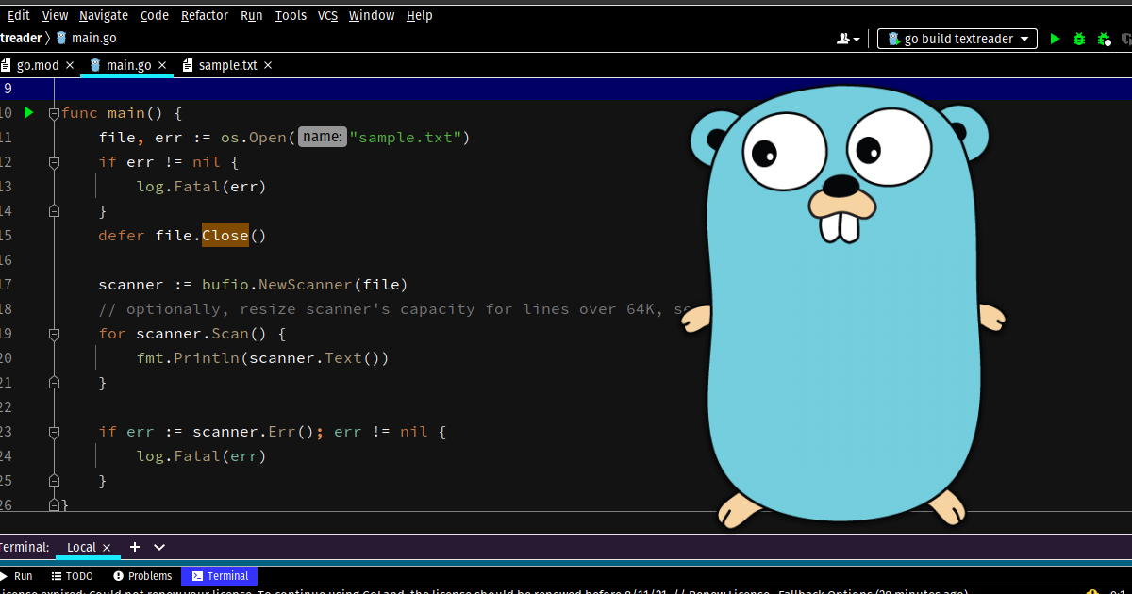Click fmt.Println(scanner.Text()) on line 20

tap(262, 358)
